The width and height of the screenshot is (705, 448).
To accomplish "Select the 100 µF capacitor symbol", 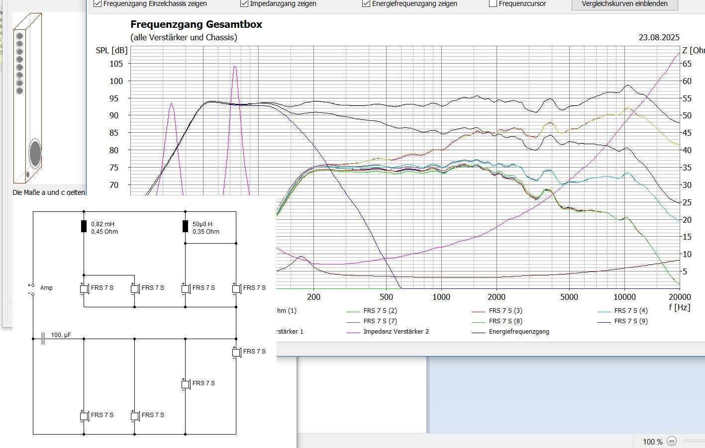I will (x=43, y=339).
